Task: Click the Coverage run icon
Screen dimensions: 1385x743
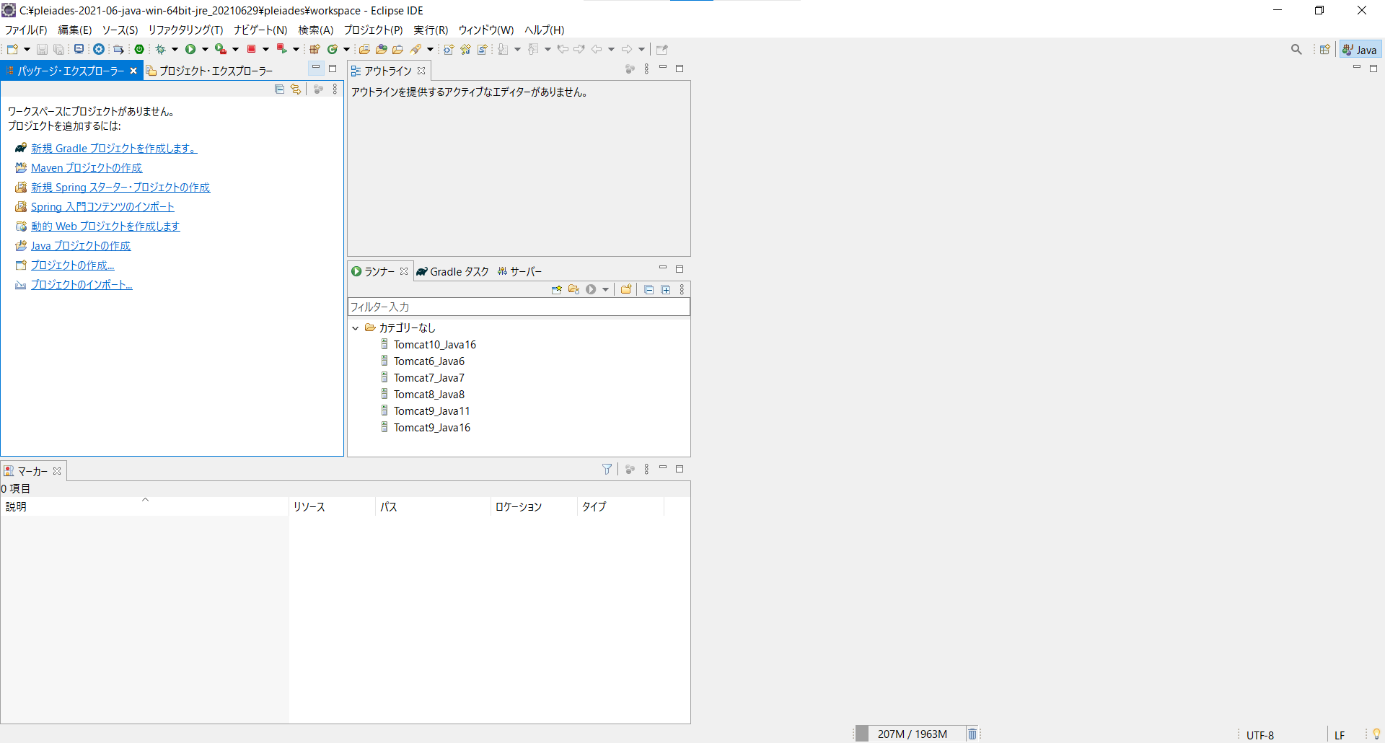Action: 221,49
